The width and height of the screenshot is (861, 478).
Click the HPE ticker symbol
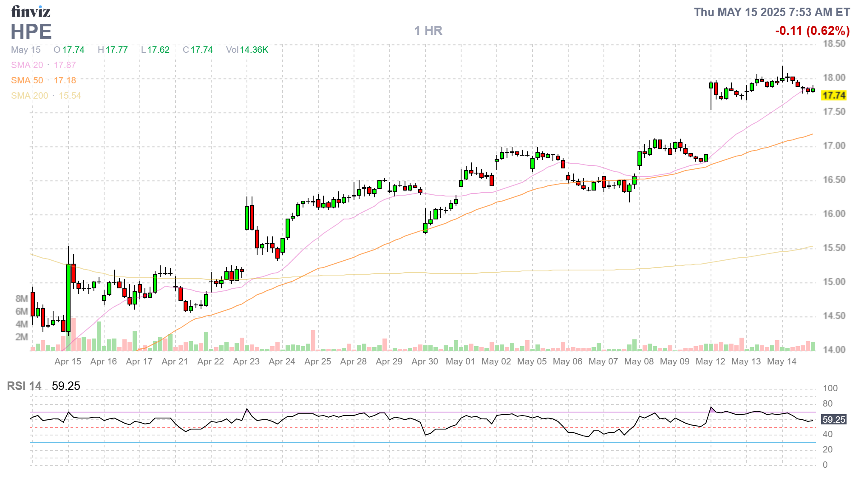31,32
